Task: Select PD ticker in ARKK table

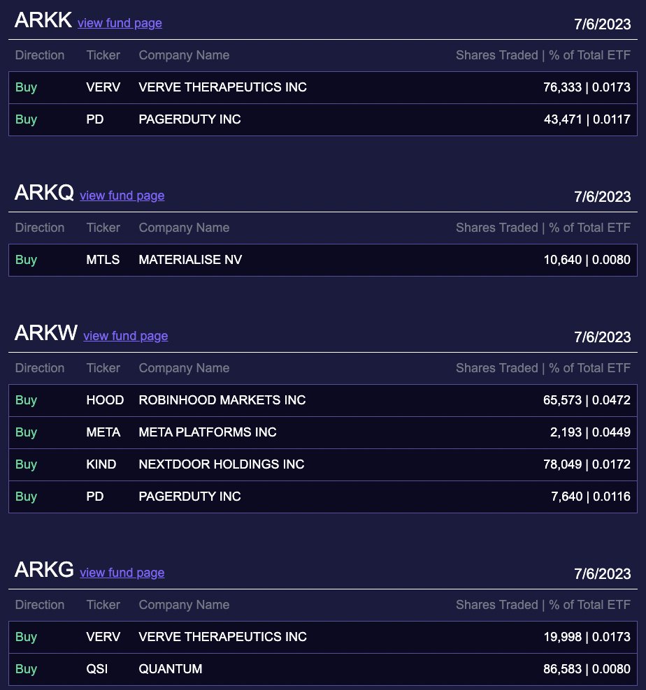Action: pyautogui.click(x=95, y=119)
